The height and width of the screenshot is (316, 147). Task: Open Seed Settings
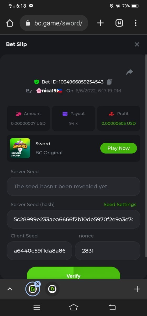tap(120, 205)
